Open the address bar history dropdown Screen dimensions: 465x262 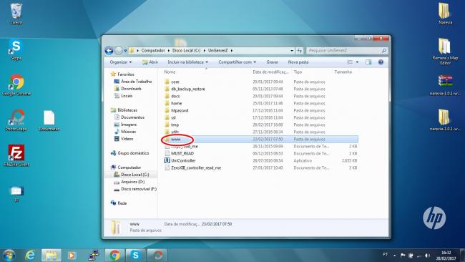(x=292, y=51)
